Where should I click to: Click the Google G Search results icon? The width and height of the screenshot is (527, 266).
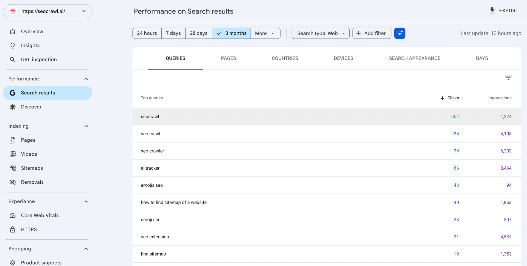tap(13, 93)
